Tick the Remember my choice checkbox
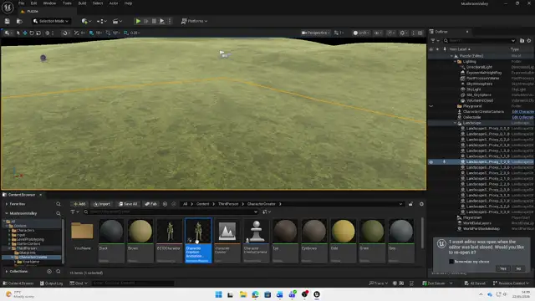Screen dimensions: 535x301 451,262
